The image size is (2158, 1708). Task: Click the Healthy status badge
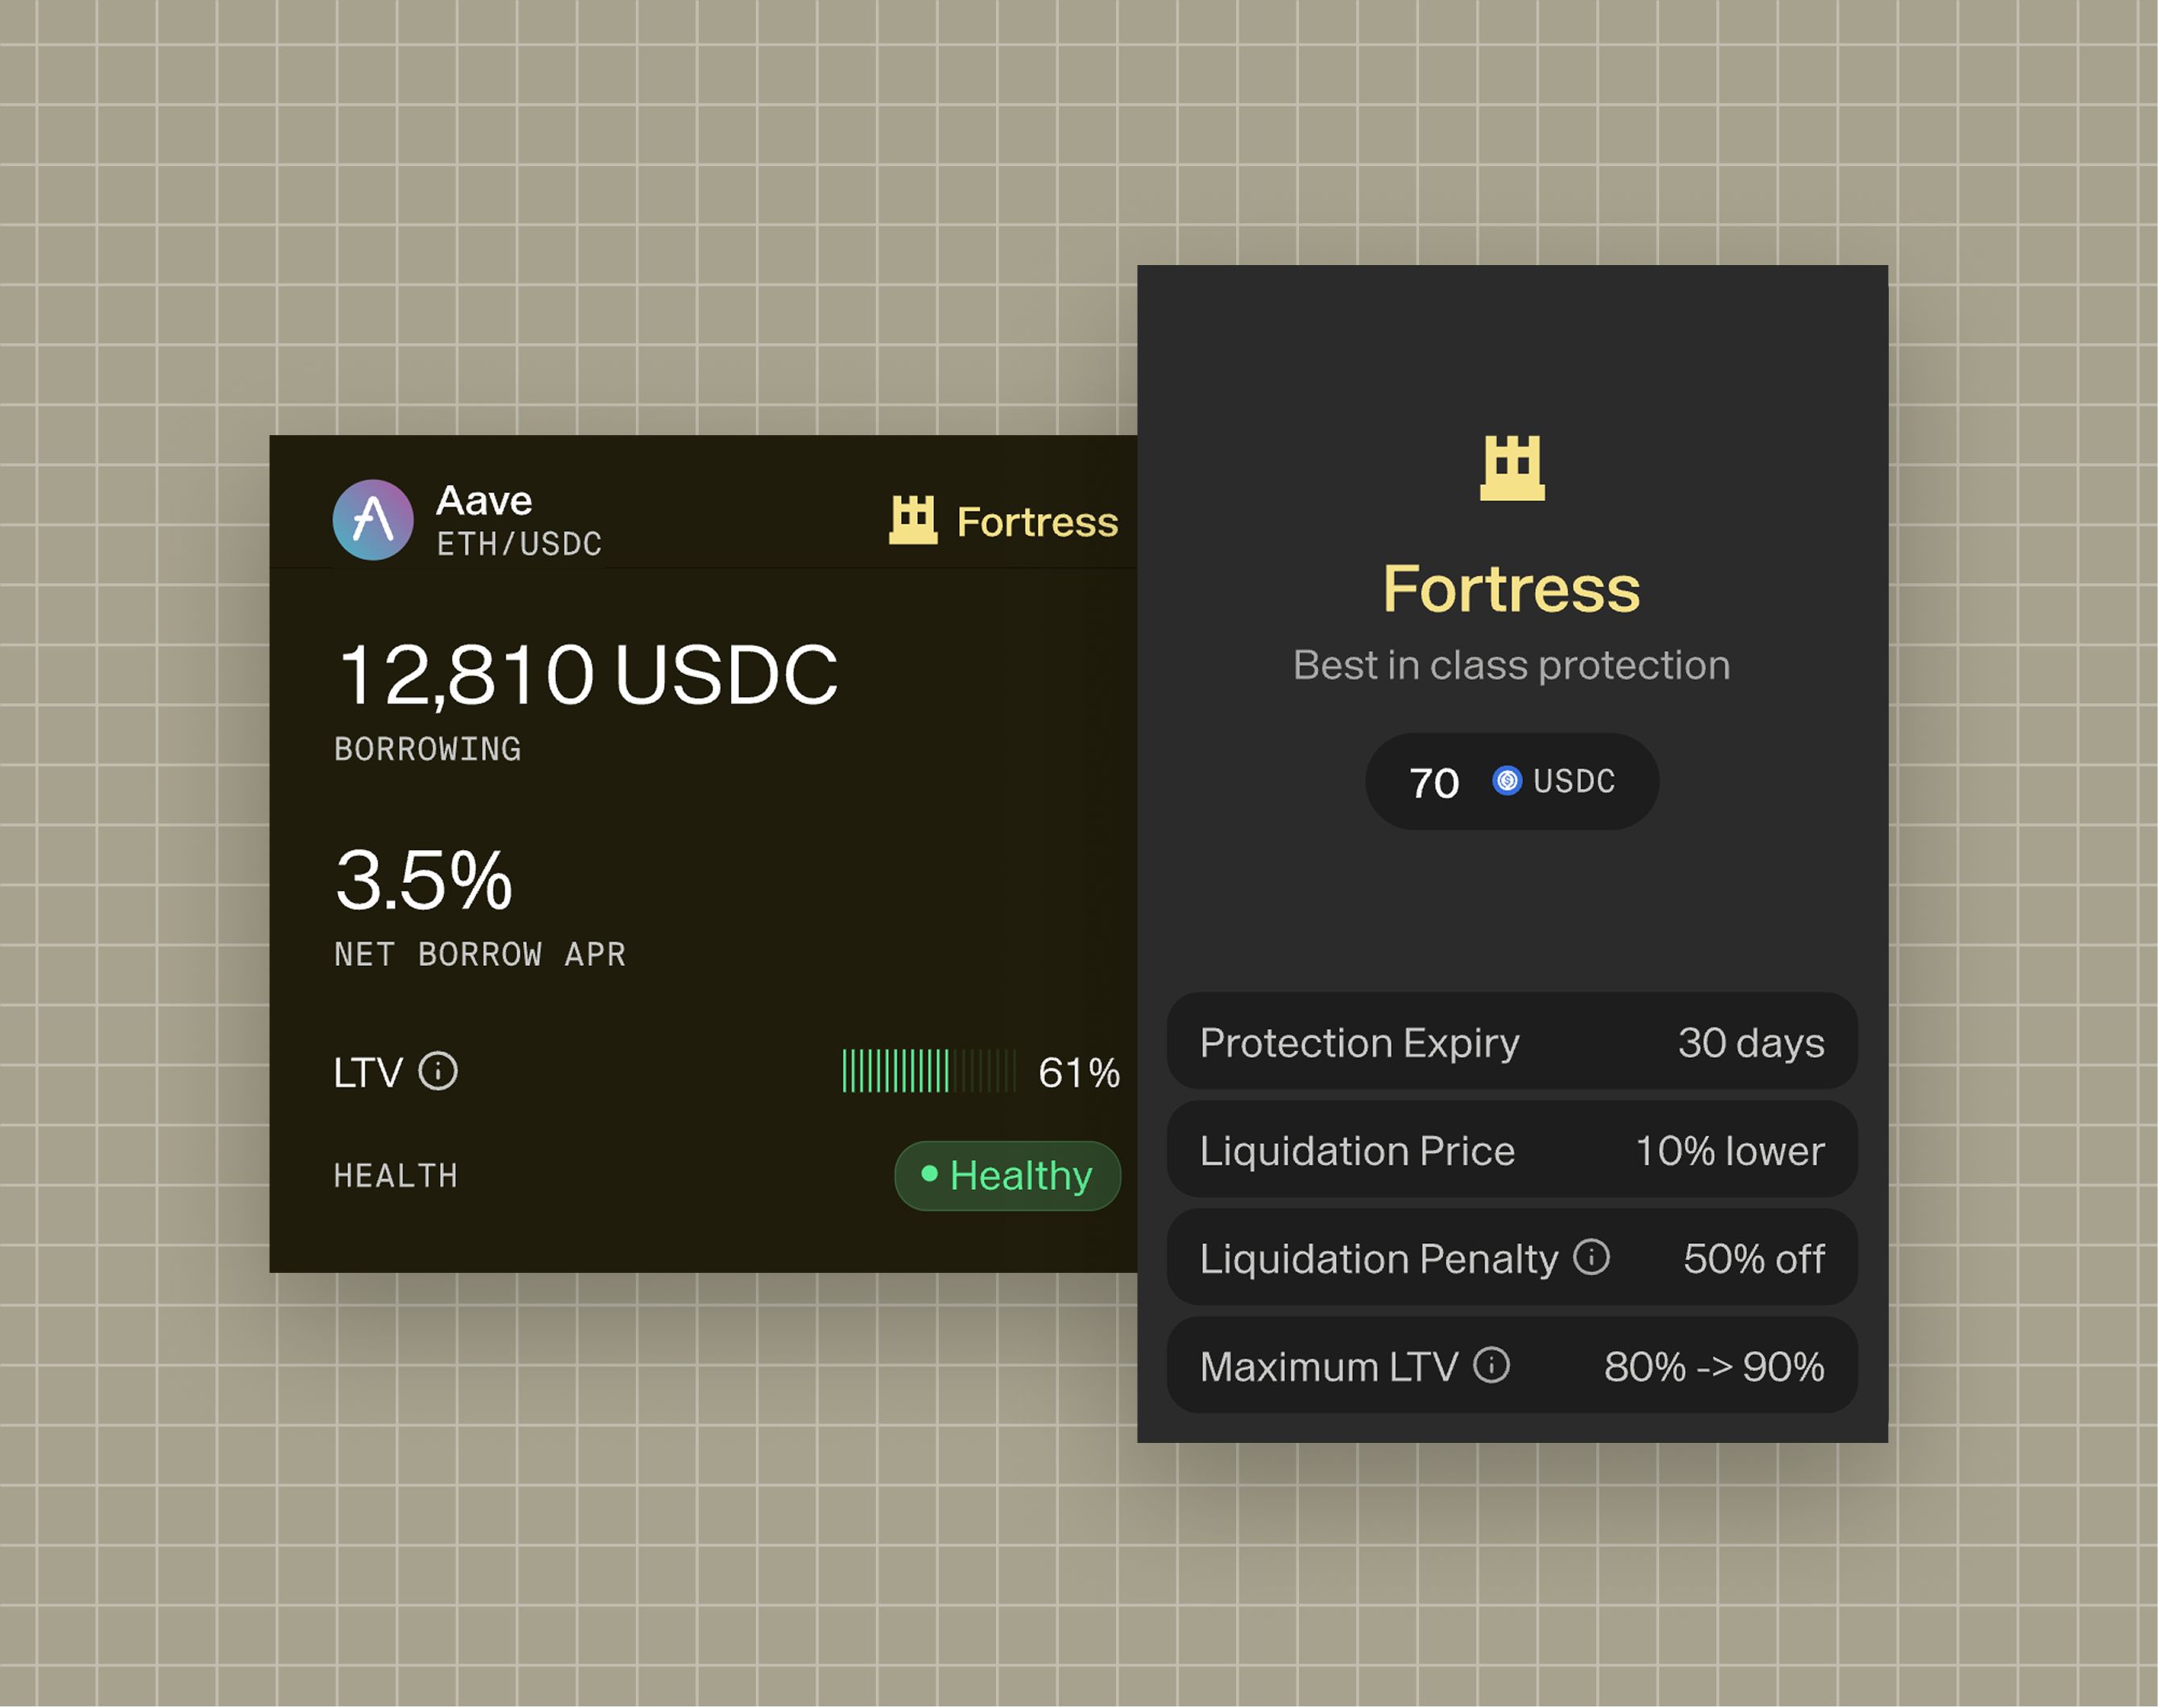tap(1007, 1176)
